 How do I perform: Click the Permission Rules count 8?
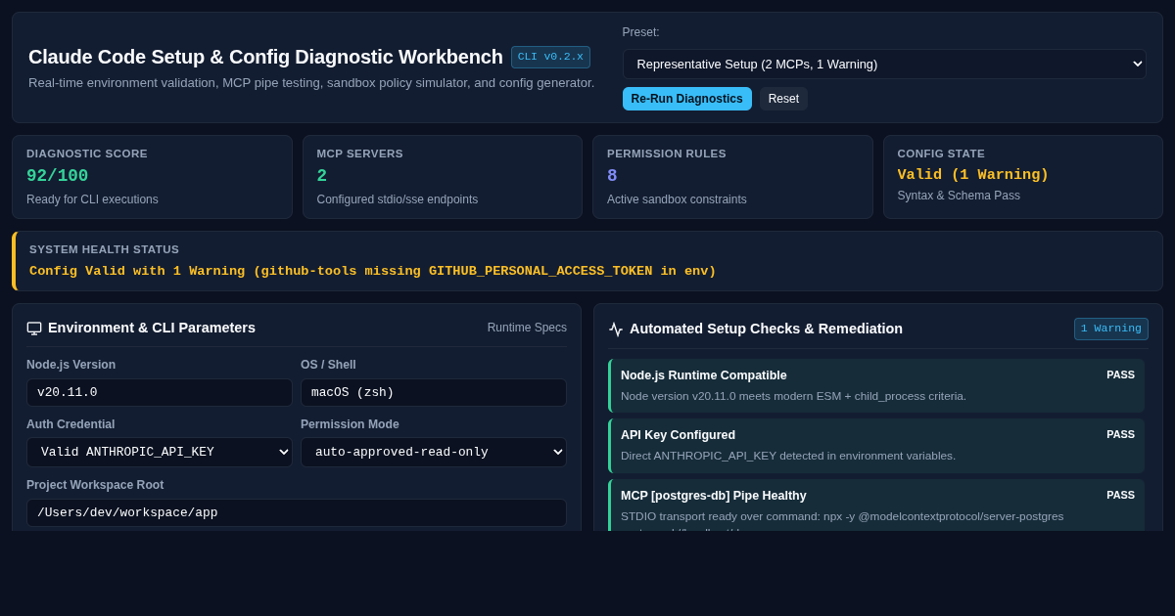click(x=612, y=176)
